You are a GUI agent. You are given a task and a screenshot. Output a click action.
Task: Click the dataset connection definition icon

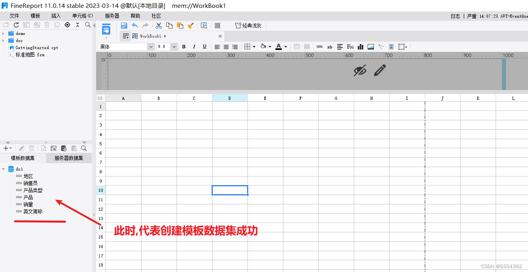(x=54, y=148)
